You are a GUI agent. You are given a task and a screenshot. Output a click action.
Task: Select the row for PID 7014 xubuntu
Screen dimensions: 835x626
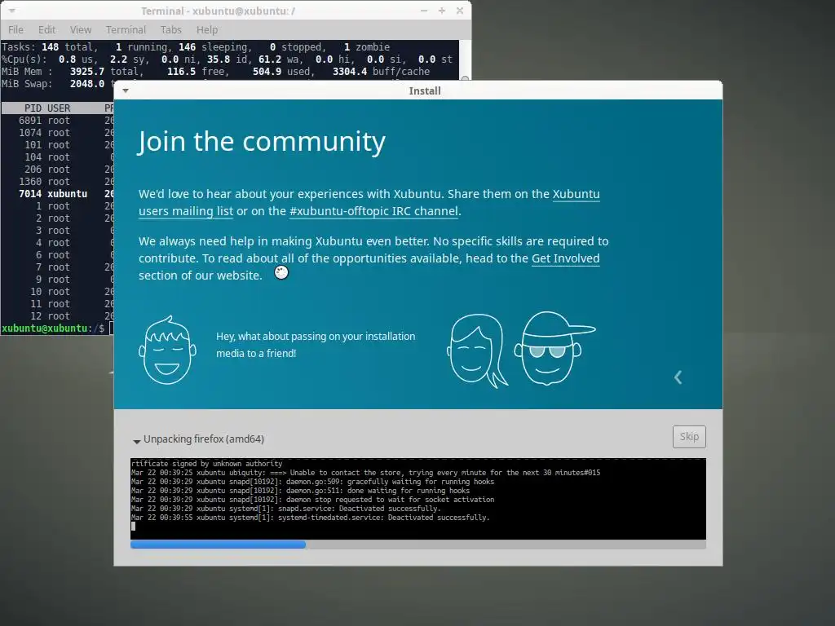(58, 194)
